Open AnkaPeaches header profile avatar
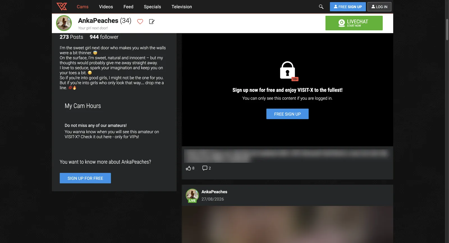The width and height of the screenshot is (449, 243). tap(64, 23)
